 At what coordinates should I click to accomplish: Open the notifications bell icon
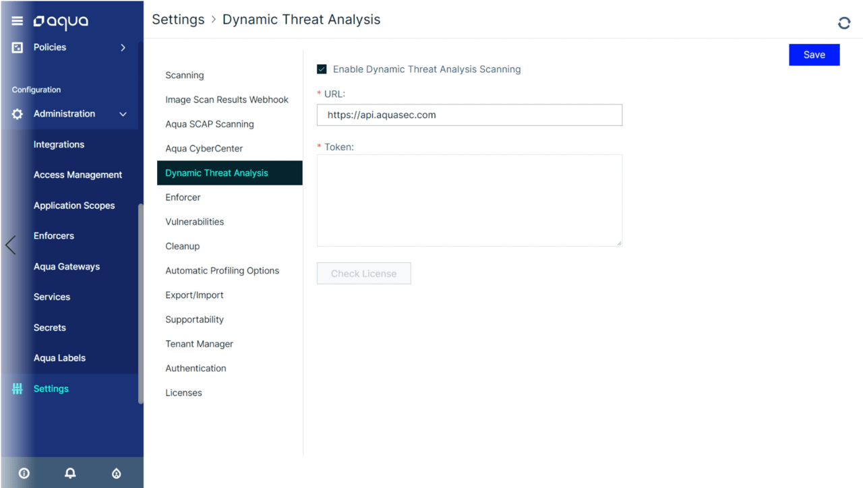[x=70, y=473]
